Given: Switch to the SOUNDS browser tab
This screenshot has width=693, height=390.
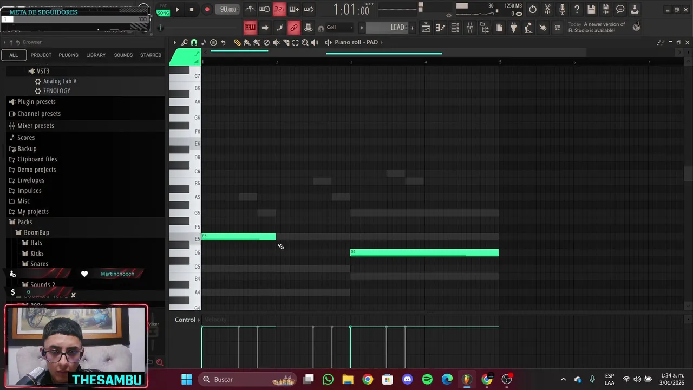Looking at the screenshot, I should [x=123, y=55].
